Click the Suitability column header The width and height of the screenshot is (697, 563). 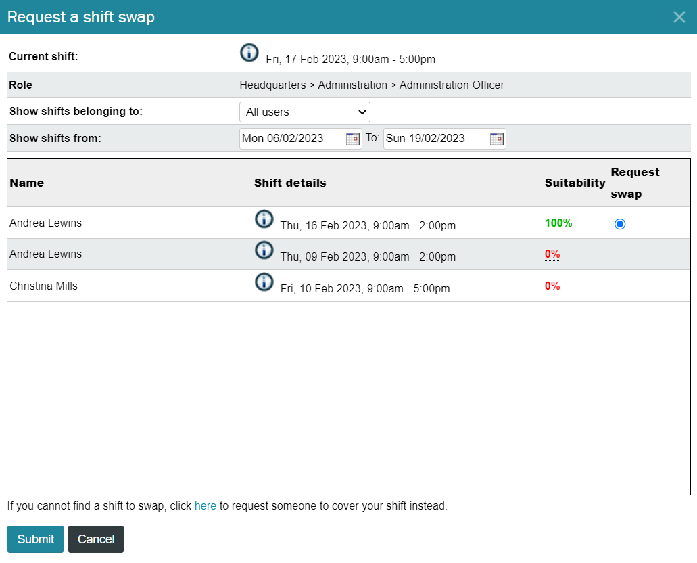point(575,183)
